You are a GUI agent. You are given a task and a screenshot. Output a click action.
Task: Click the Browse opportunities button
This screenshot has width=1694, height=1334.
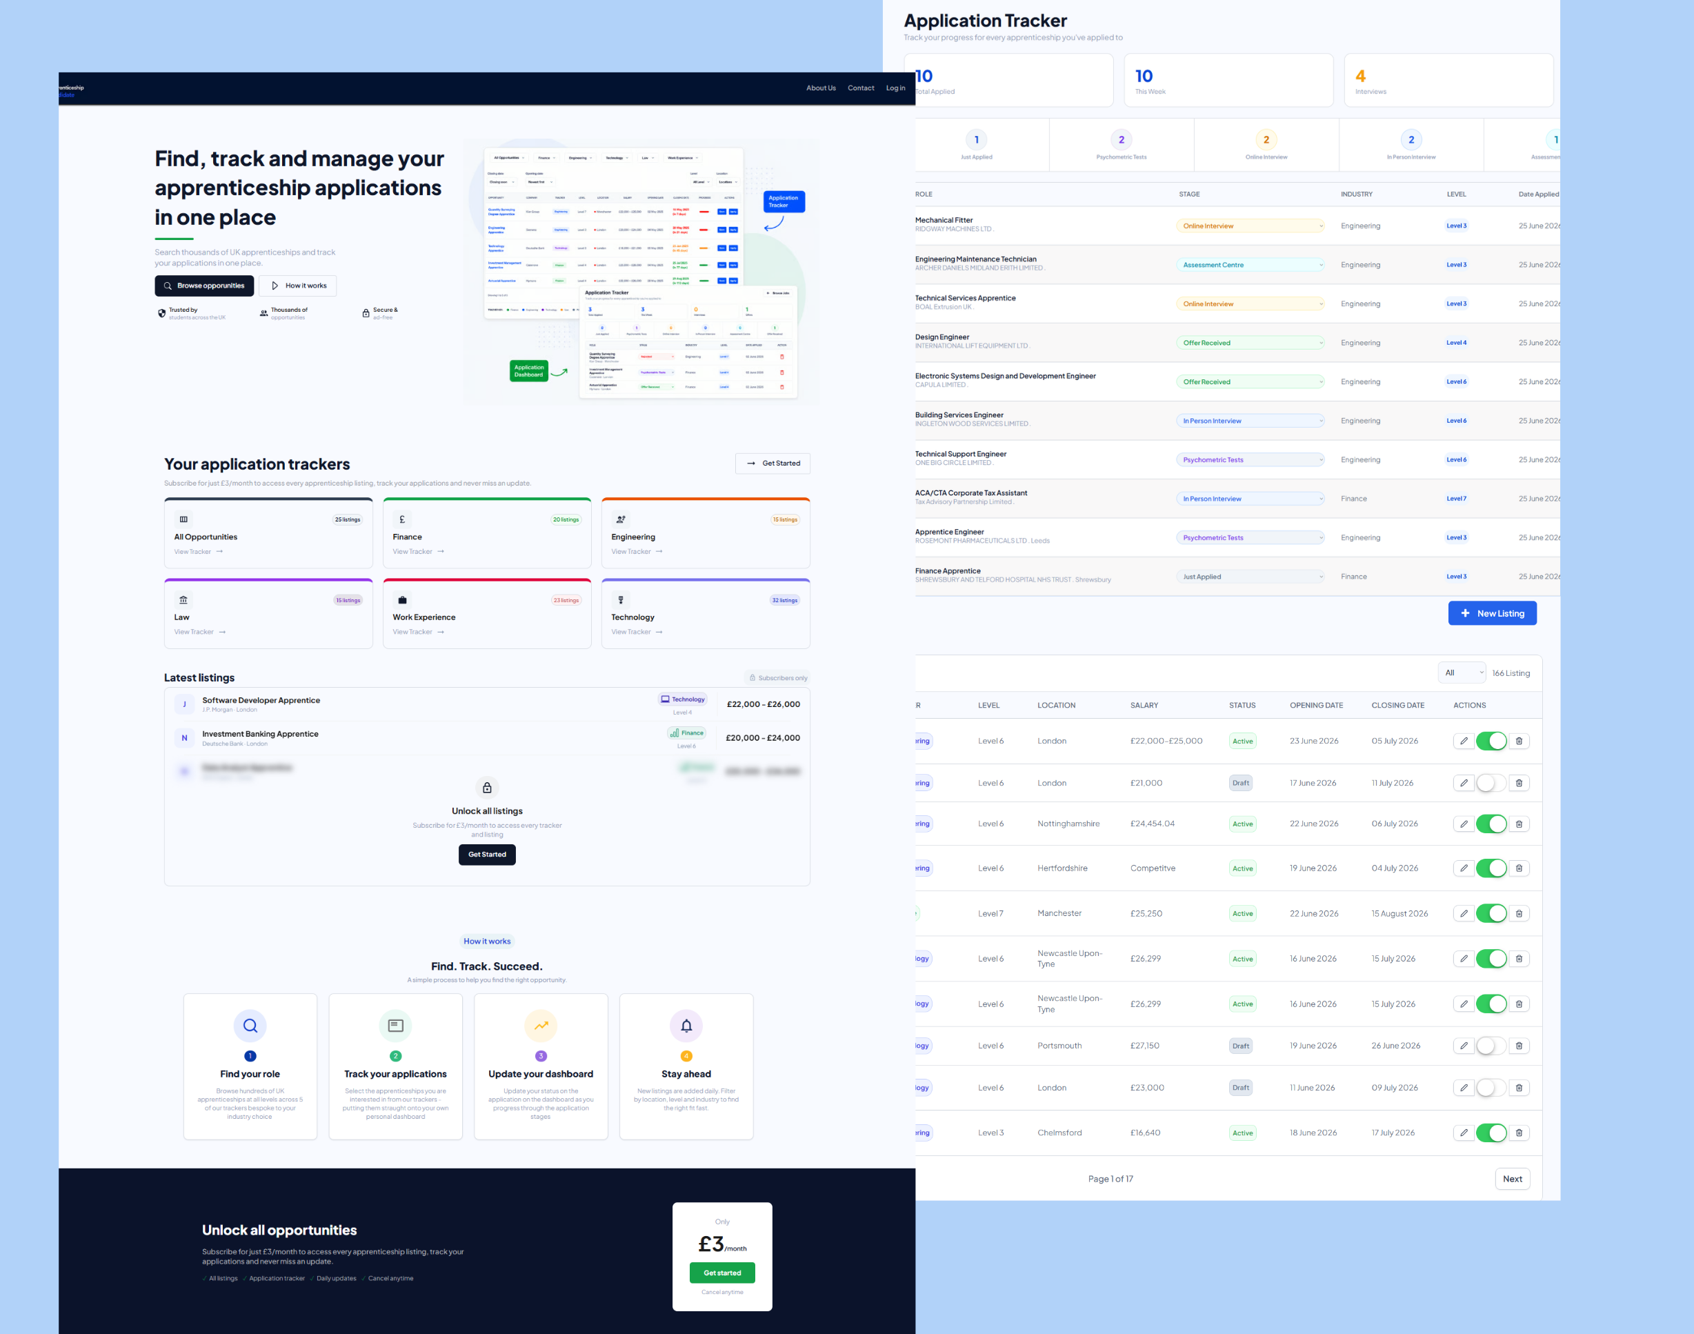click(x=204, y=286)
